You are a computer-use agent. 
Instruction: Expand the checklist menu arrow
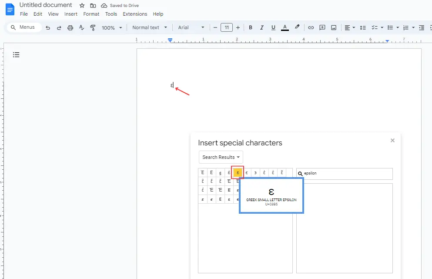pyautogui.click(x=382, y=27)
